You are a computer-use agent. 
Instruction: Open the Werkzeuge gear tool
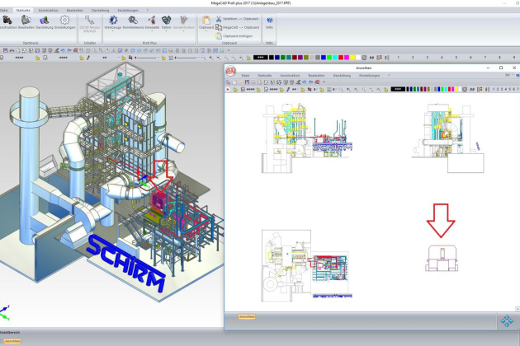click(x=113, y=21)
